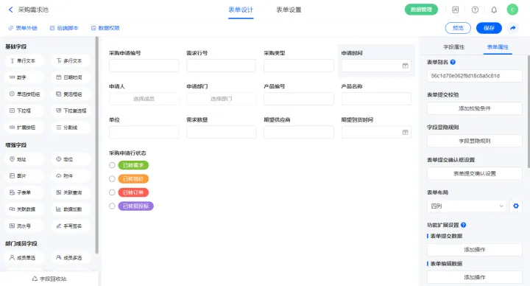
Task: Click the header icon left of the help icon
Action: (456, 10)
